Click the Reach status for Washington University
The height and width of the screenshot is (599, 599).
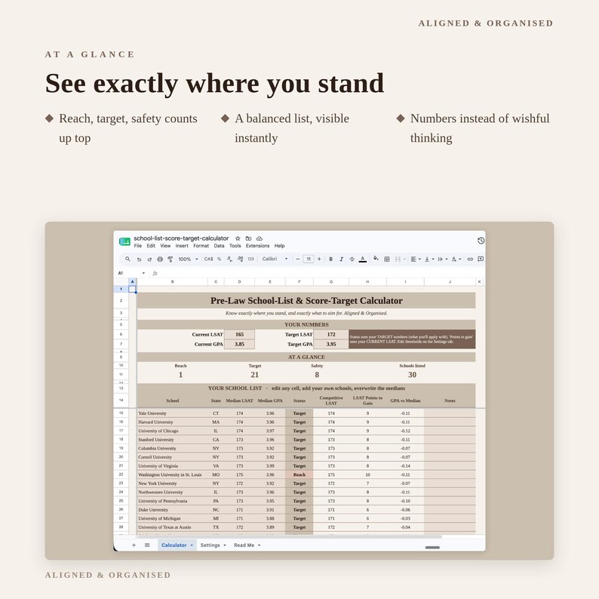point(299,475)
